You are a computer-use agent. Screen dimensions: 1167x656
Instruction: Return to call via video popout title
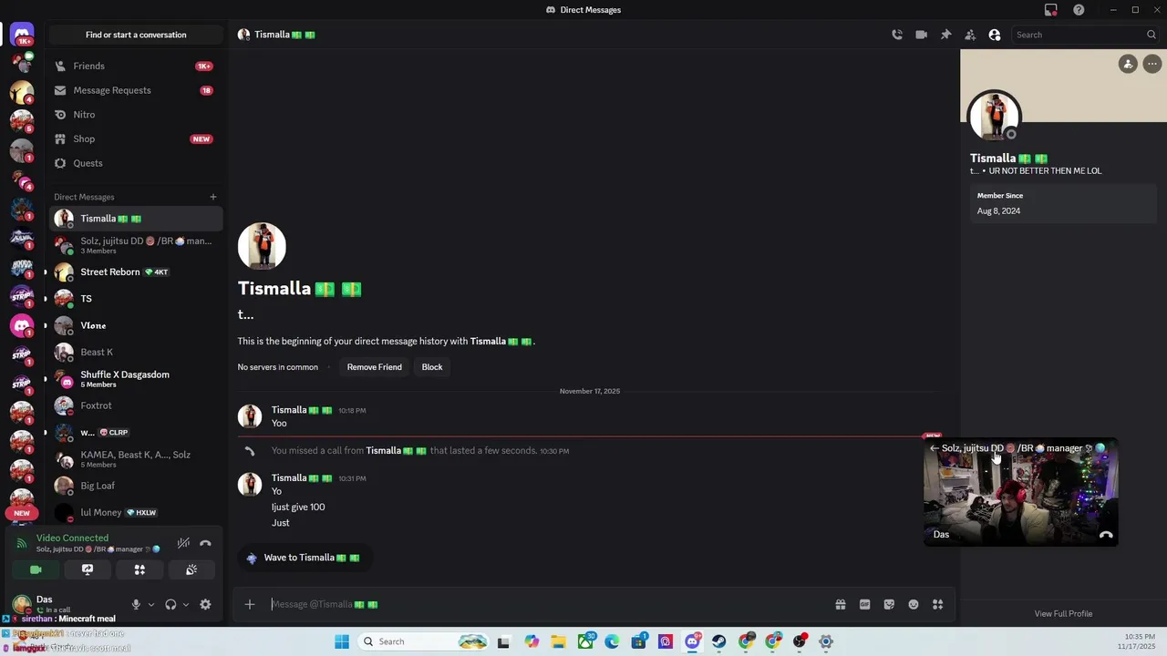[x=1012, y=448]
